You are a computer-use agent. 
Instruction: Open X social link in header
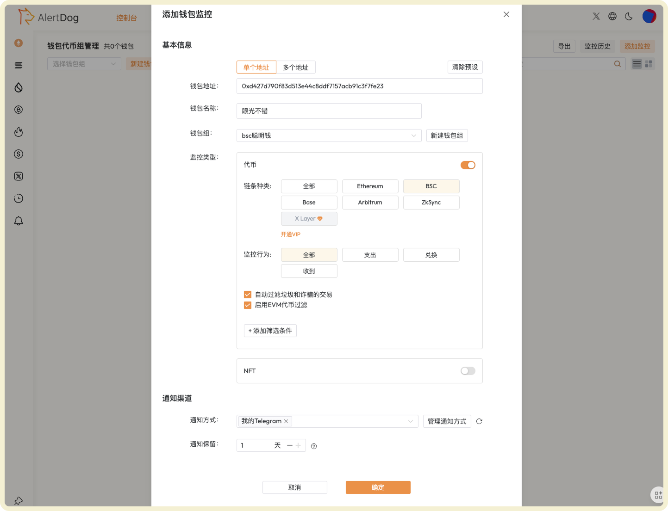tap(596, 16)
